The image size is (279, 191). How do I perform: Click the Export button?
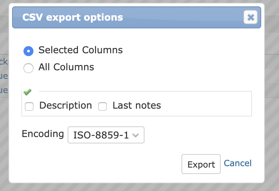201,164
